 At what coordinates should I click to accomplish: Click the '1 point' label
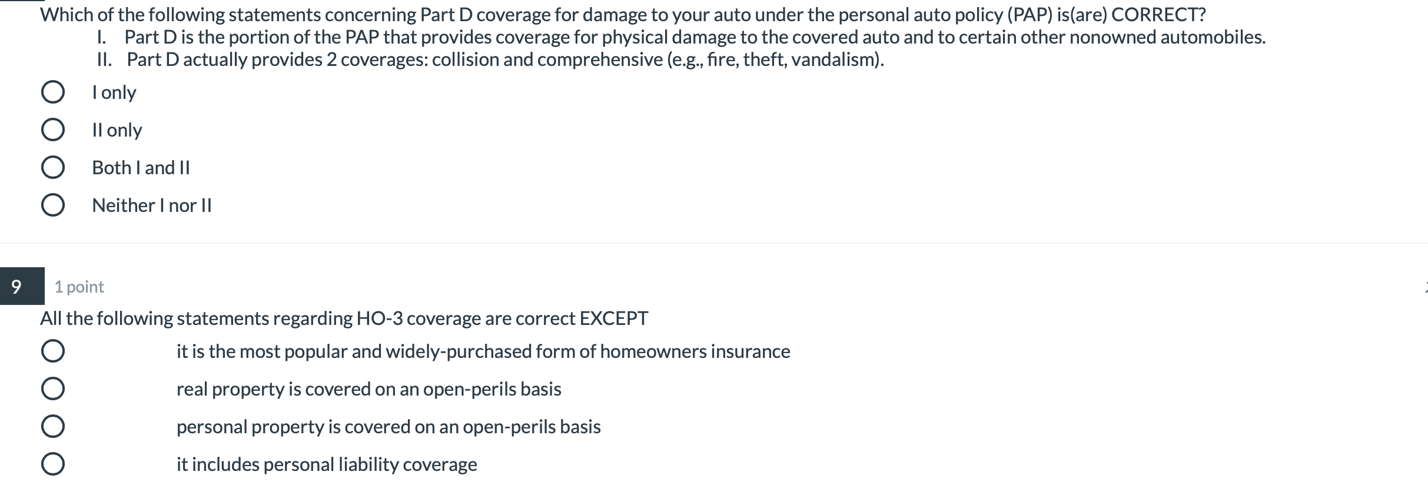click(78, 287)
